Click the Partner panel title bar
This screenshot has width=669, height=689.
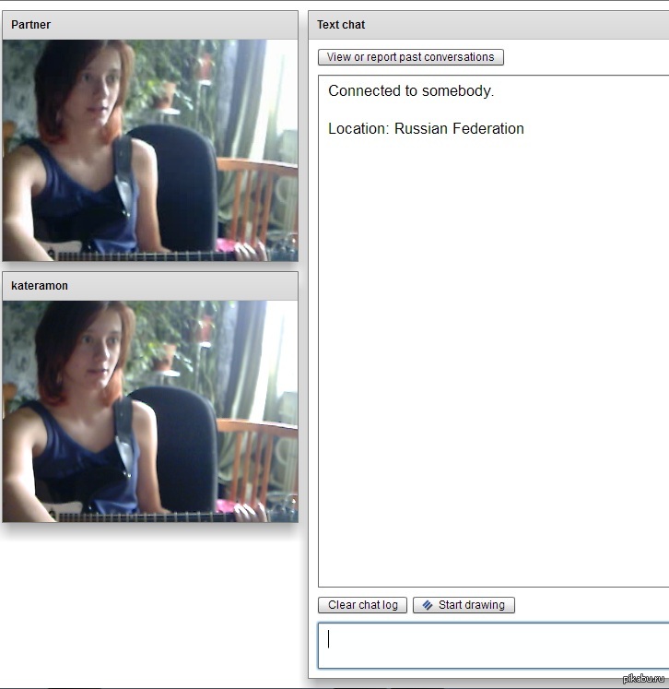tap(150, 25)
